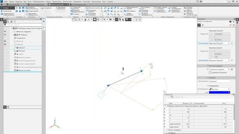This screenshot has width=239, height=134.
Task: Open help icon in Parameters panel
Action: (230, 22)
